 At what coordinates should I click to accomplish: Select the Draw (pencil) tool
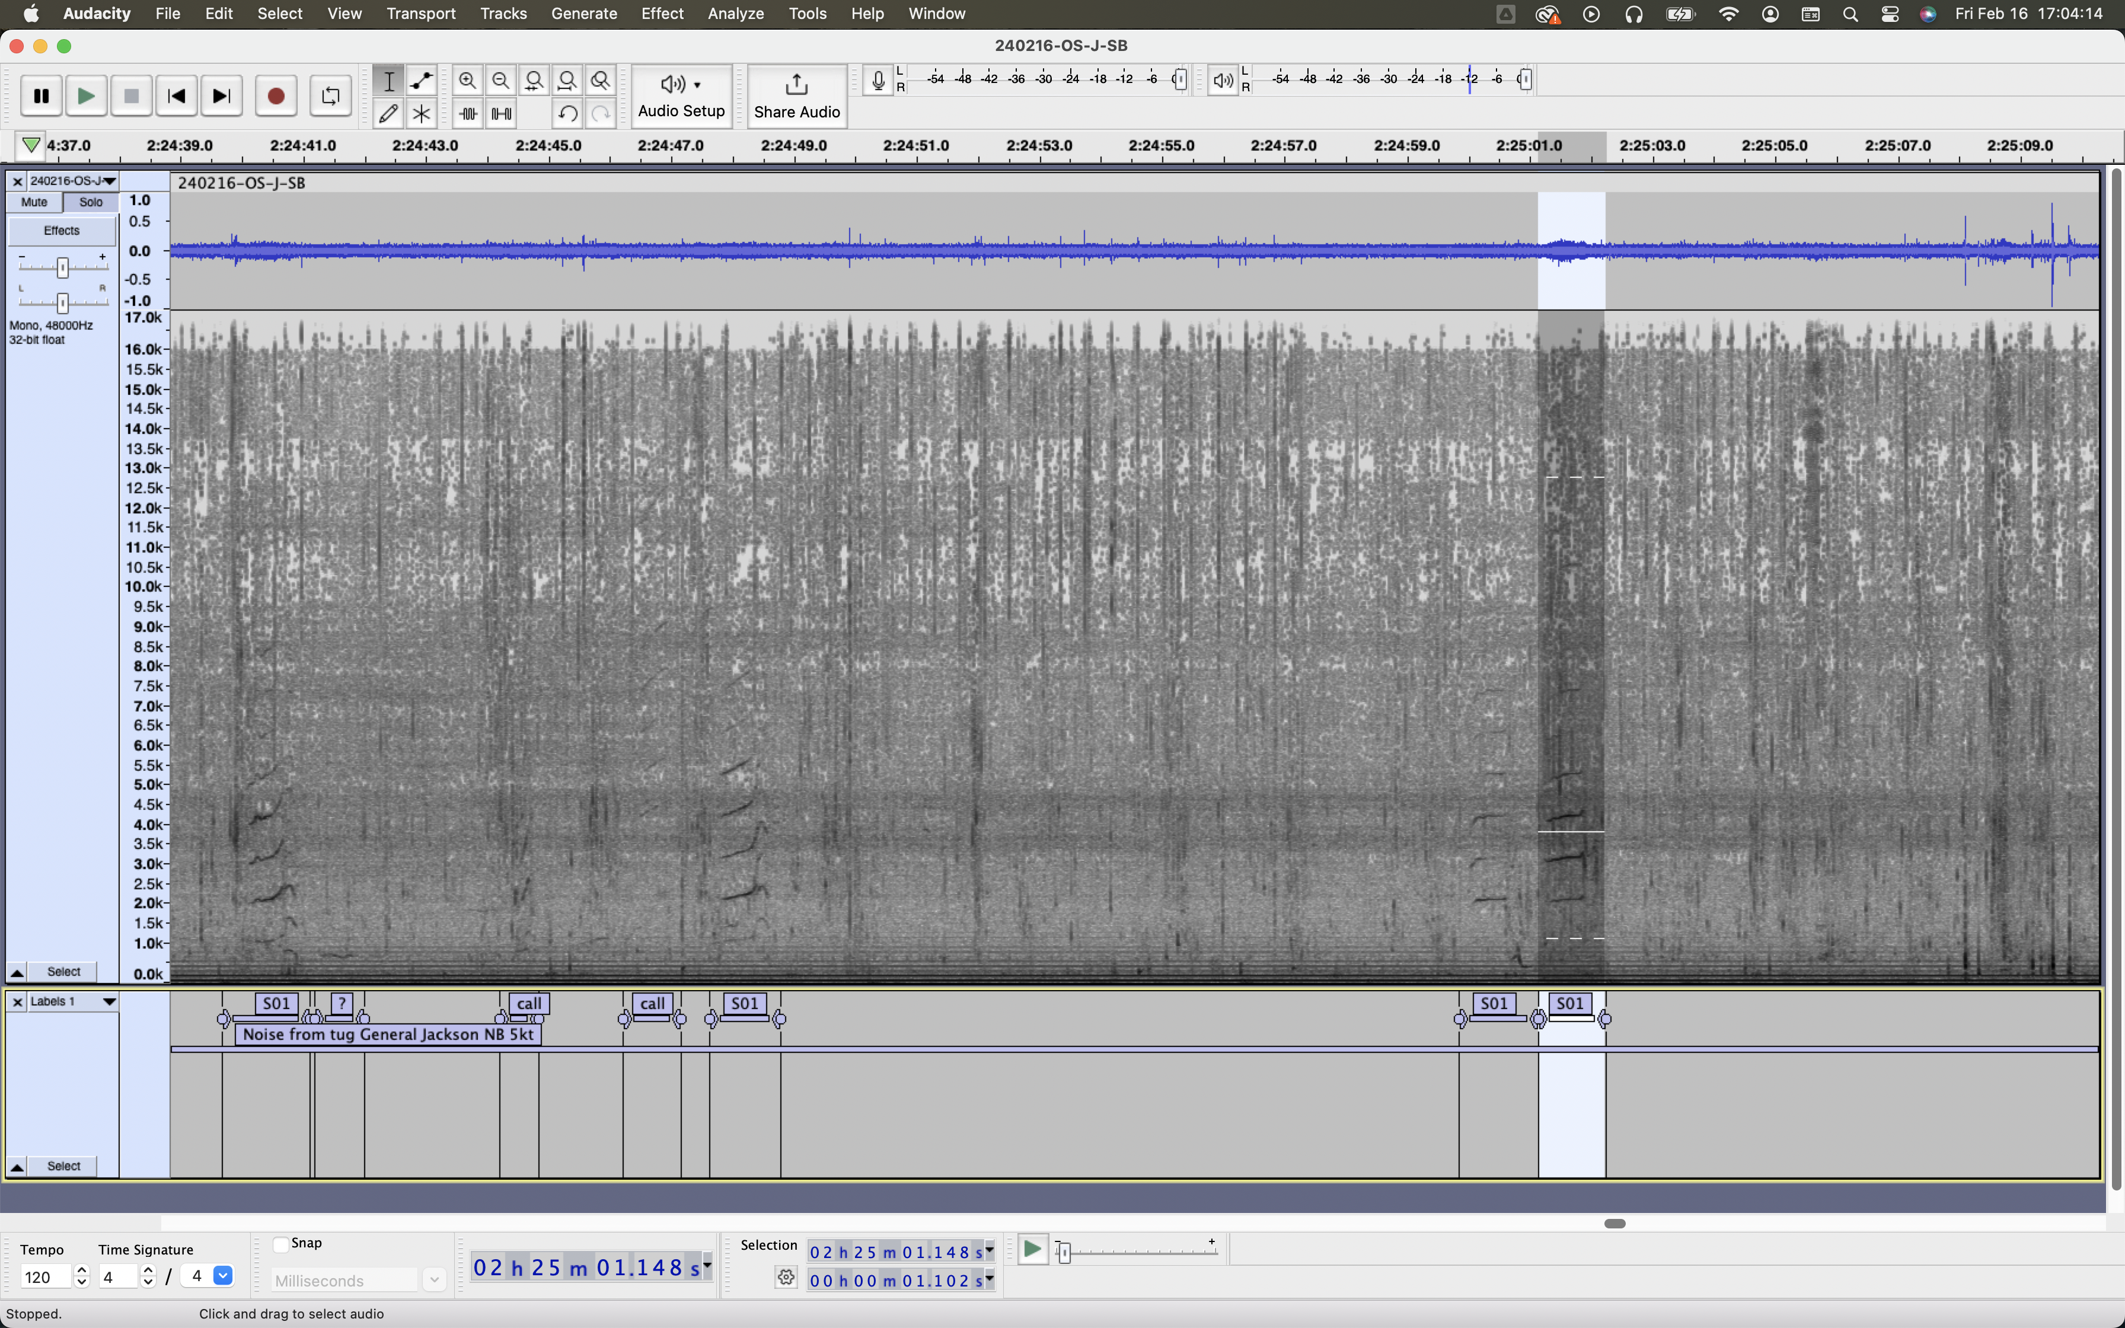click(389, 113)
